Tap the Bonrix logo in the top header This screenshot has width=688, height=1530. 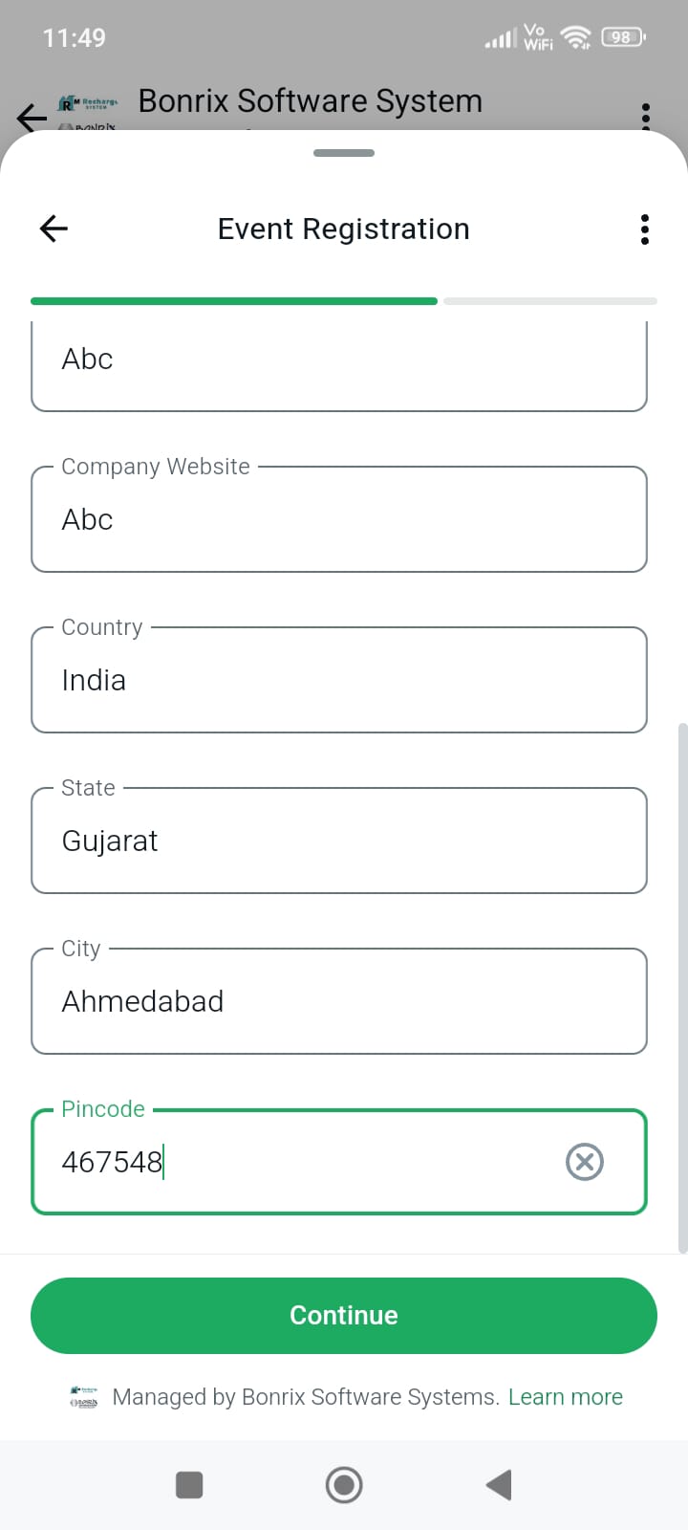88,111
